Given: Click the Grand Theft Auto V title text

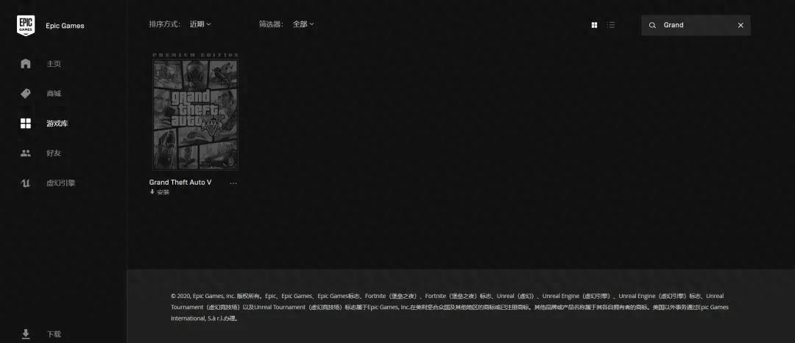Looking at the screenshot, I should pos(180,183).
